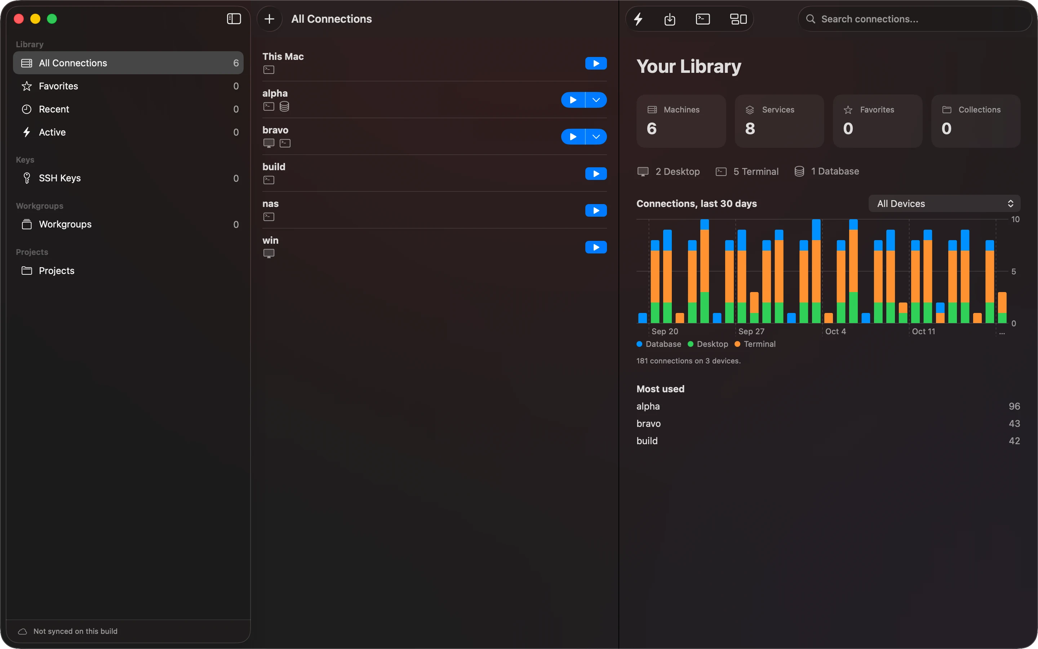The width and height of the screenshot is (1038, 649).
Task: Connect to nas with play button
Action: point(596,210)
